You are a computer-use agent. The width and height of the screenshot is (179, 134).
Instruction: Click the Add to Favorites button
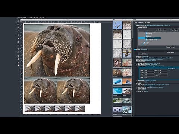(170, 47)
